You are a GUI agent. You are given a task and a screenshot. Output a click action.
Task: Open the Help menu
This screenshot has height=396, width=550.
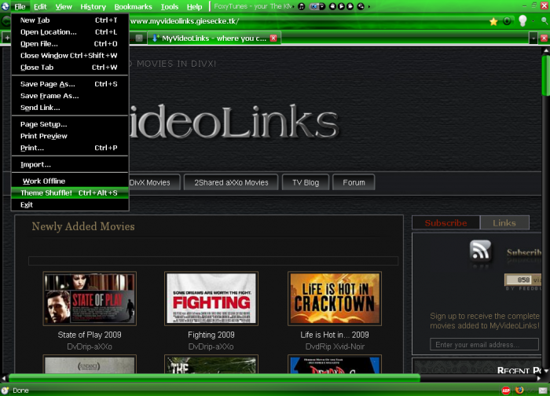pyautogui.click(x=194, y=6)
